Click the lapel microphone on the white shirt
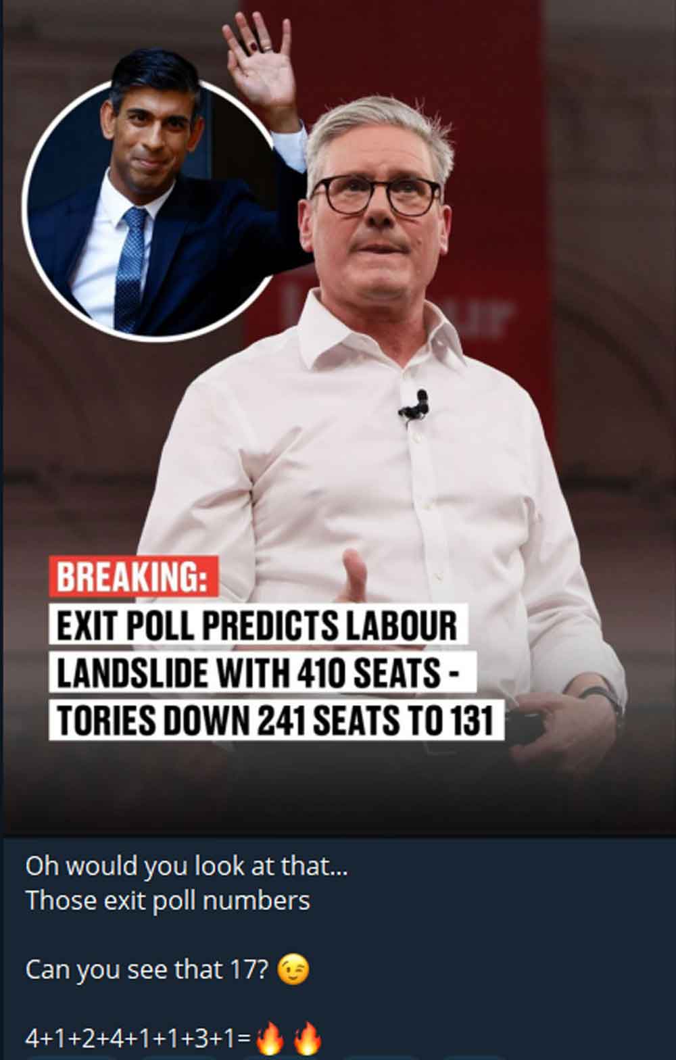The height and width of the screenshot is (1060, 676). (414, 406)
